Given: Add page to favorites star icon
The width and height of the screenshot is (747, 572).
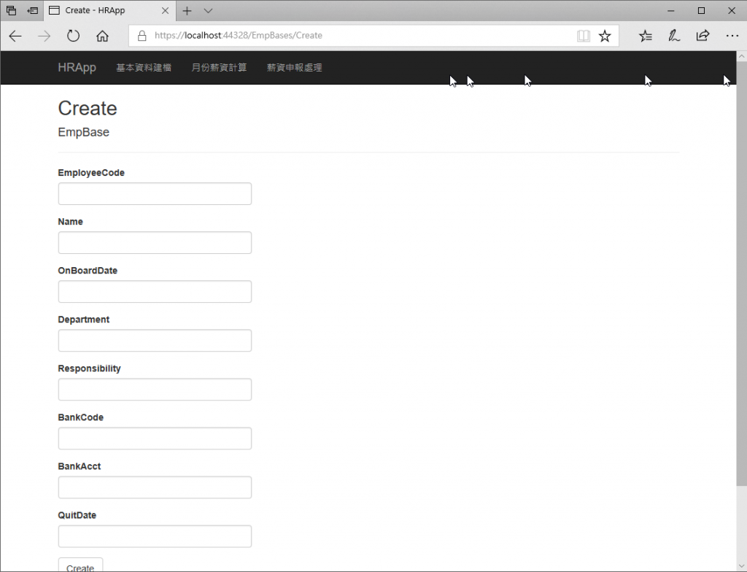Looking at the screenshot, I should click(605, 36).
